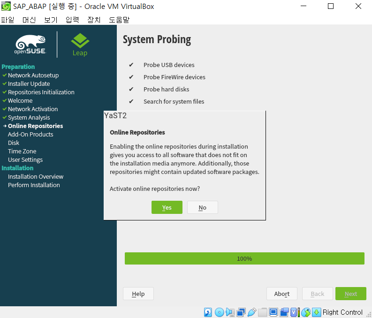
Task: Click the window resize grip in the corner
Action: [369, 315]
